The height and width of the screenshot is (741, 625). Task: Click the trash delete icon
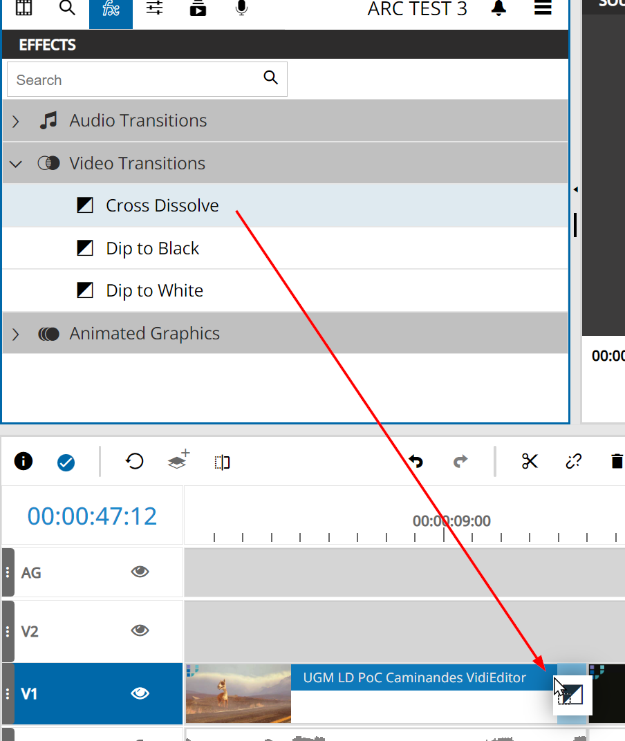617,461
